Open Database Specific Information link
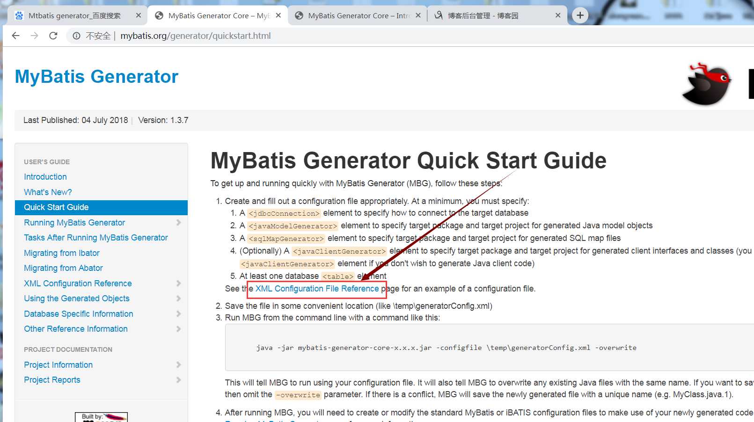 click(79, 314)
